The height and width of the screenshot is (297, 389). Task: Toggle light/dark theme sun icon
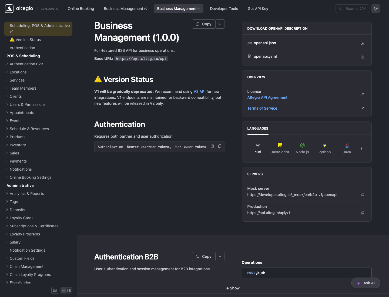(376, 9)
